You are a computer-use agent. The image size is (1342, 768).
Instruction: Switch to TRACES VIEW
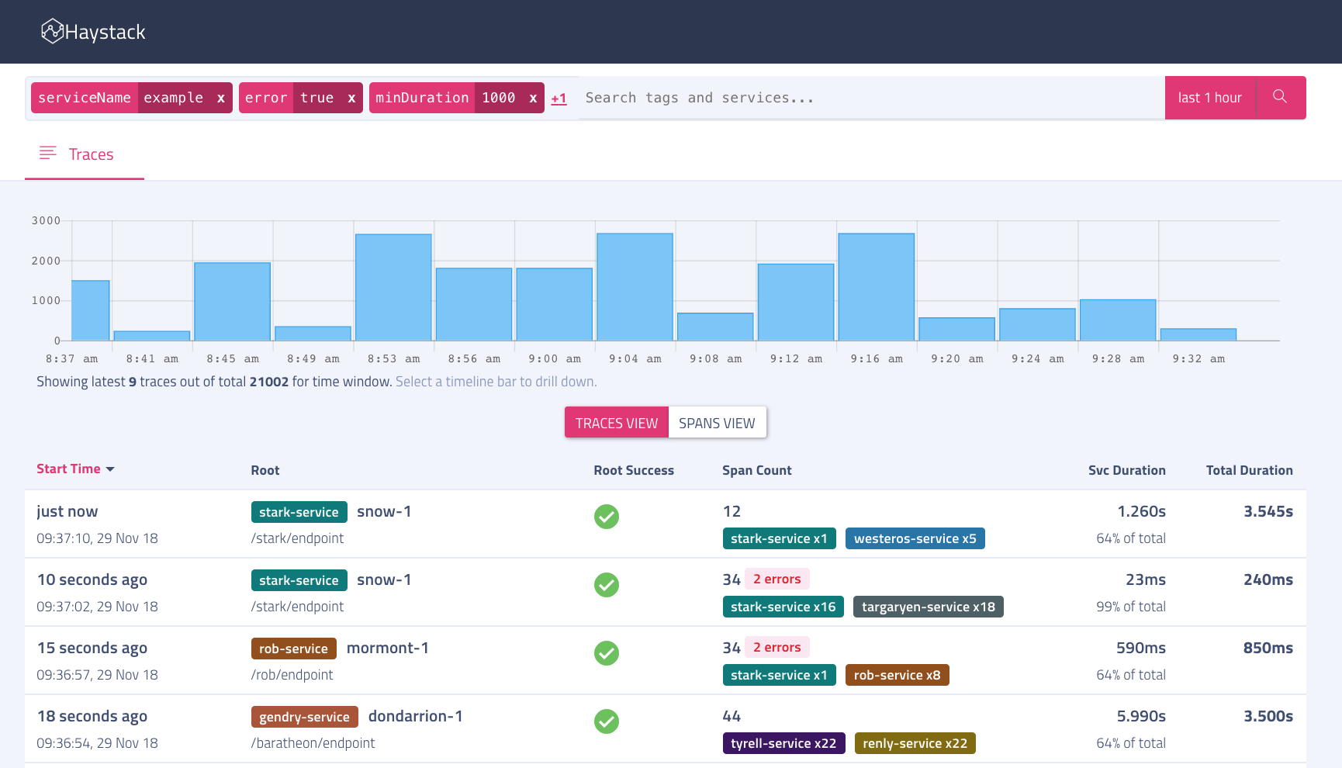pyautogui.click(x=616, y=423)
